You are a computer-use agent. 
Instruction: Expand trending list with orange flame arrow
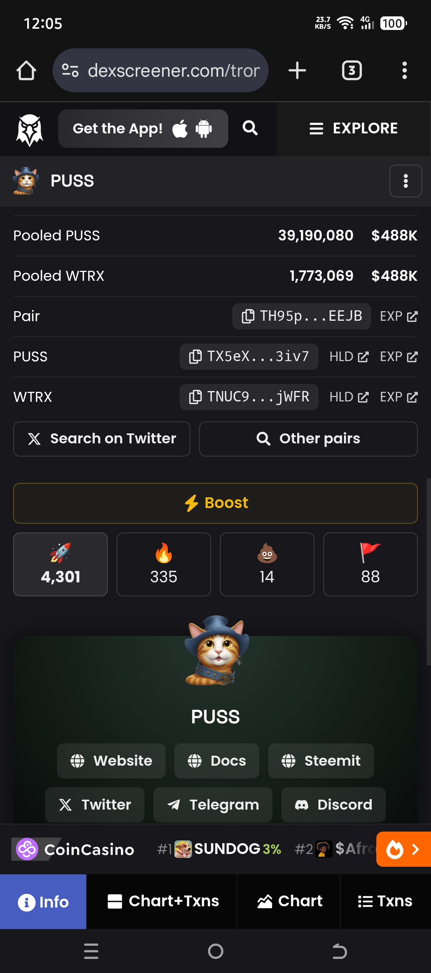point(403,849)
